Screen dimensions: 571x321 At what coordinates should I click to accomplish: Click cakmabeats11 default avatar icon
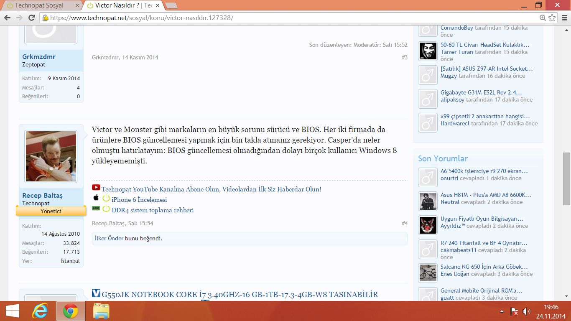[428, 250]
